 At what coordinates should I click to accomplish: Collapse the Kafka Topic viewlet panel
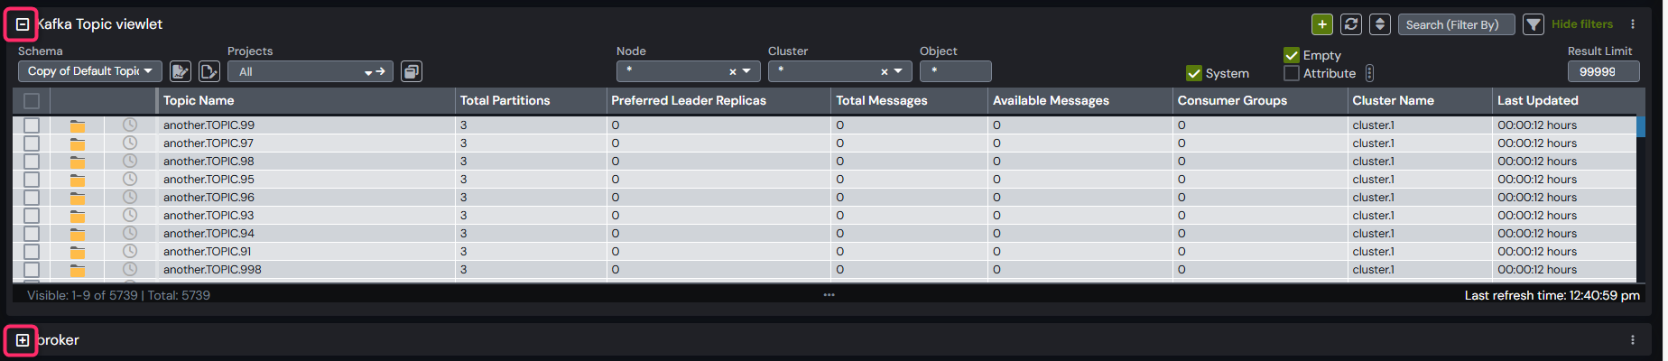pos(23,24)
